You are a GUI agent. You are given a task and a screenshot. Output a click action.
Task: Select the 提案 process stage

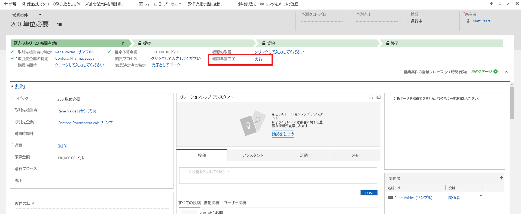193,43
